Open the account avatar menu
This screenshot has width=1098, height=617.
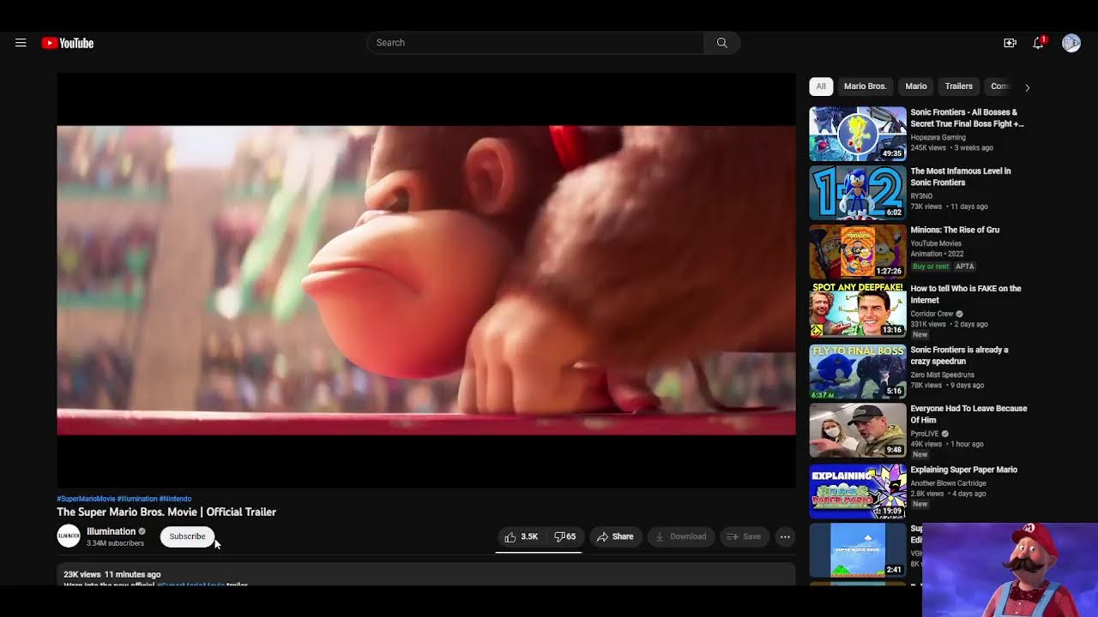(x=1071, y=43)
